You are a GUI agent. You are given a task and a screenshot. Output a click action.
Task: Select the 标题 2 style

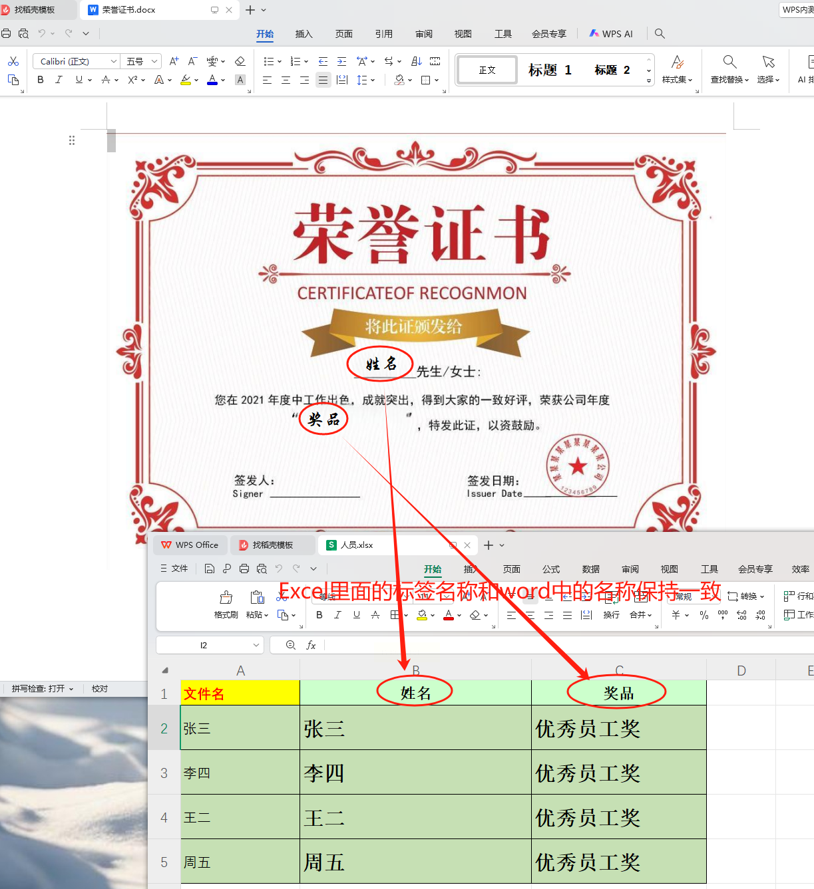point(612,70)
